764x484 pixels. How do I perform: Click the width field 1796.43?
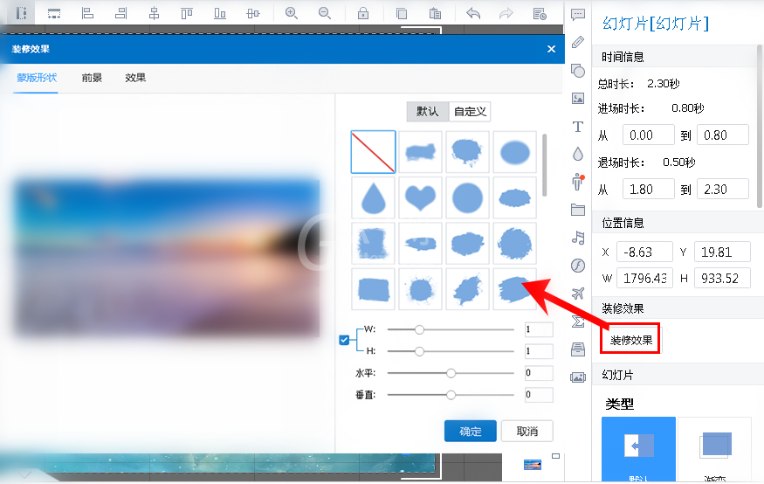coord(644,279)
